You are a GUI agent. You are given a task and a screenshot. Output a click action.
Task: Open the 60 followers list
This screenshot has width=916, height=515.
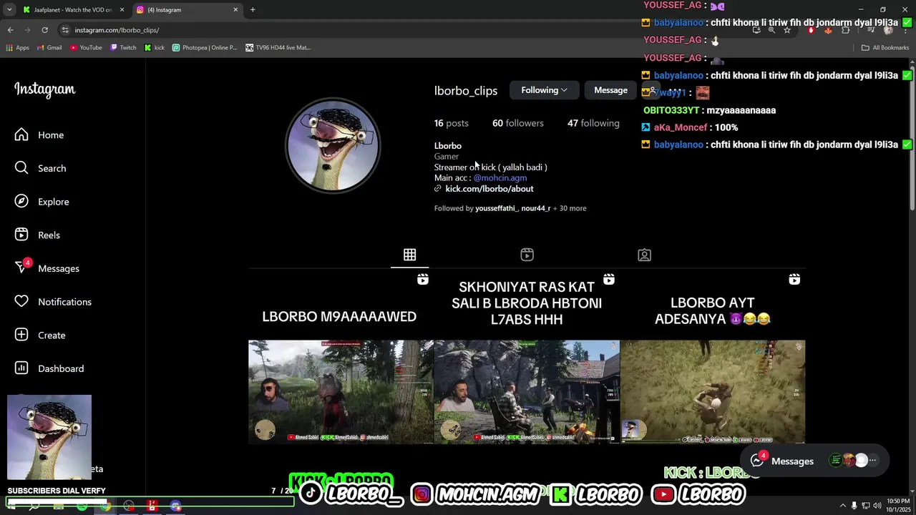[x=517, y=123]
